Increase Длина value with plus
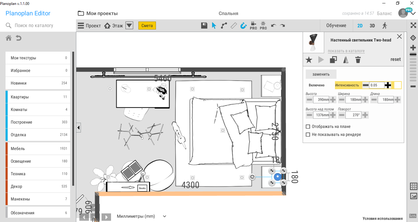This screenshot has height=222, width=418. (x=397, y=100)
